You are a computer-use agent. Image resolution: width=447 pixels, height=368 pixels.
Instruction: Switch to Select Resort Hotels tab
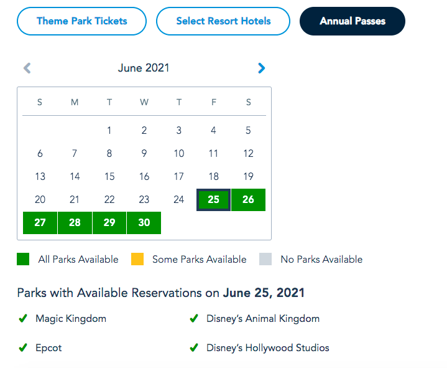[x=223, y=21]
